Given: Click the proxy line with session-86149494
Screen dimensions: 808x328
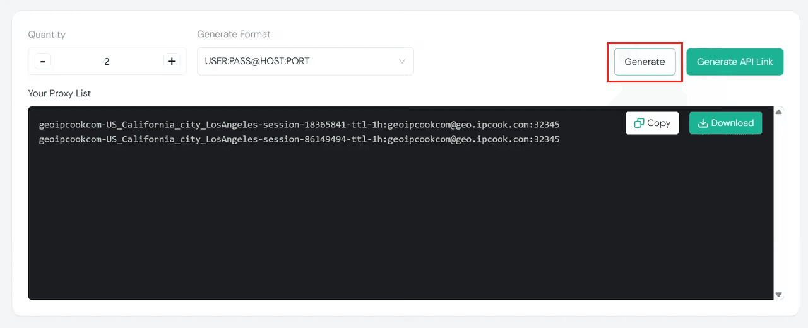Looking at the screenshot, I should [x=299, y=139].
